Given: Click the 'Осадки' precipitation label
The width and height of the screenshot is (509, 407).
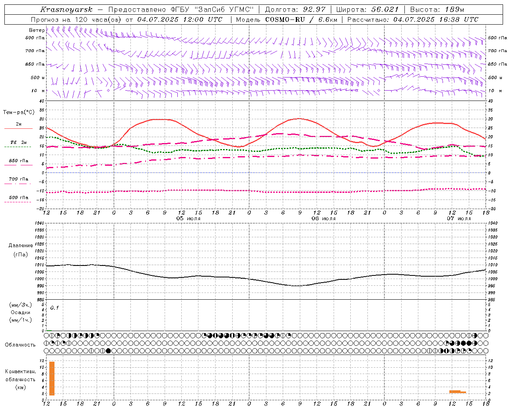Looking at the screenshot, I should tap(21, 312).
